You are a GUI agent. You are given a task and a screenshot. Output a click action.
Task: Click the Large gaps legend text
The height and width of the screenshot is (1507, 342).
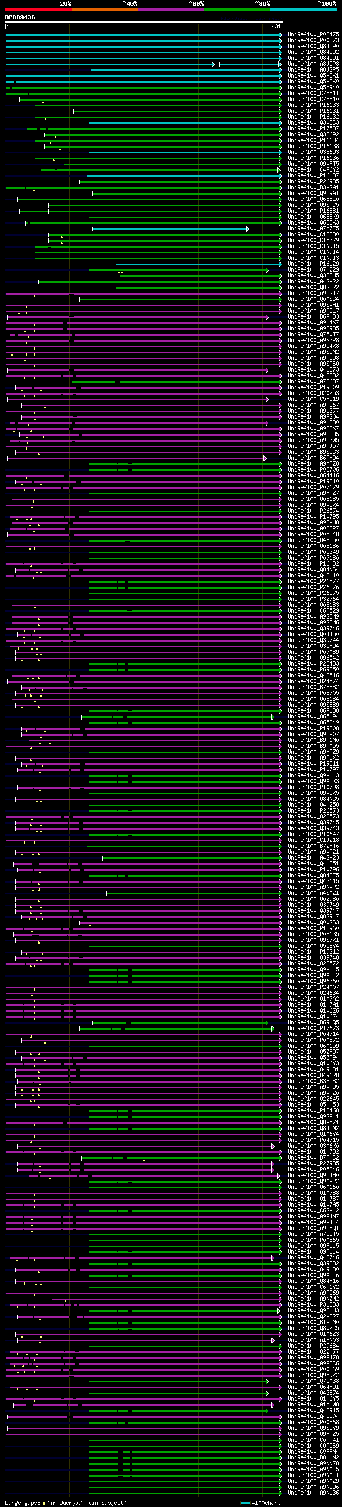click(x=24, y=1502)
